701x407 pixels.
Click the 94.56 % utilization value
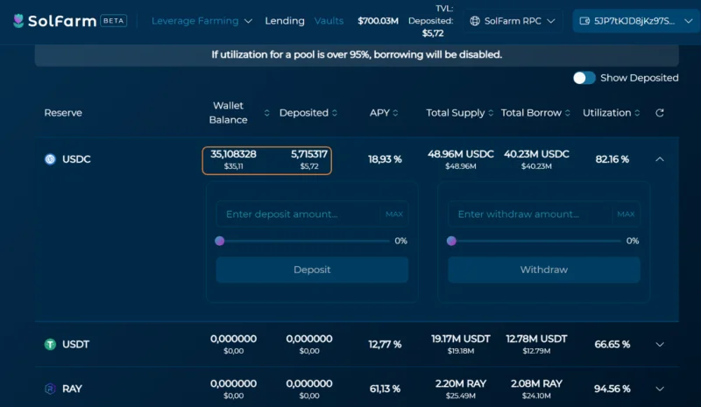point(612,389)
